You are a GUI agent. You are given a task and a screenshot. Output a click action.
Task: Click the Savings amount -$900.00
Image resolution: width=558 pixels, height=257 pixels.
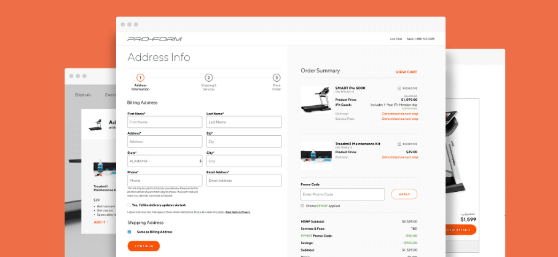click(410, 243)
